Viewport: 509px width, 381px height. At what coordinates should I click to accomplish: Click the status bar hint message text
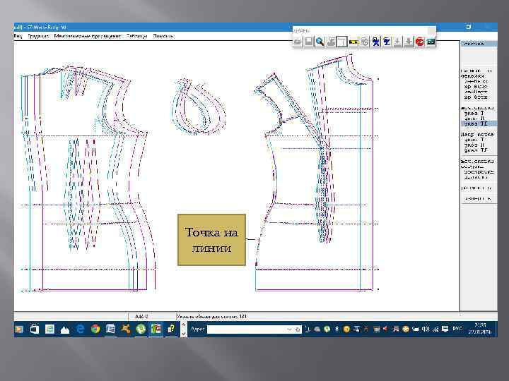tap(211, 316)
